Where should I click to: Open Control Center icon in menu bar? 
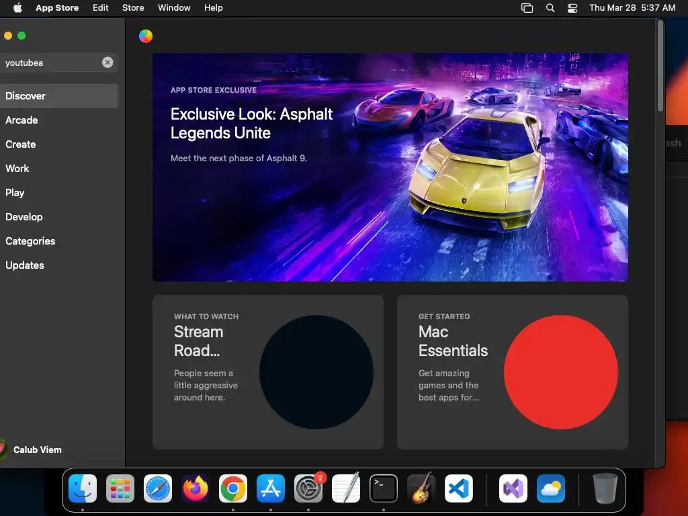pos(572,8)
